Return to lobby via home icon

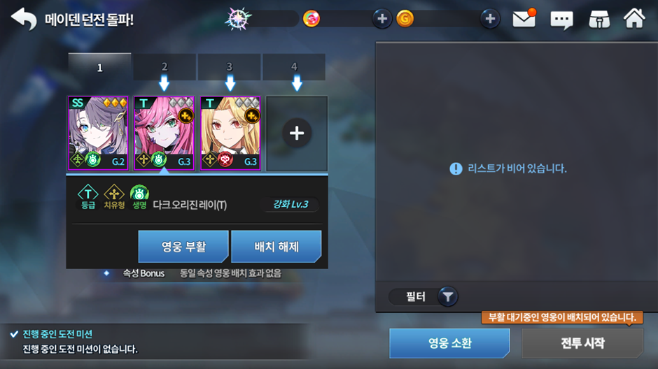[634, 18]
